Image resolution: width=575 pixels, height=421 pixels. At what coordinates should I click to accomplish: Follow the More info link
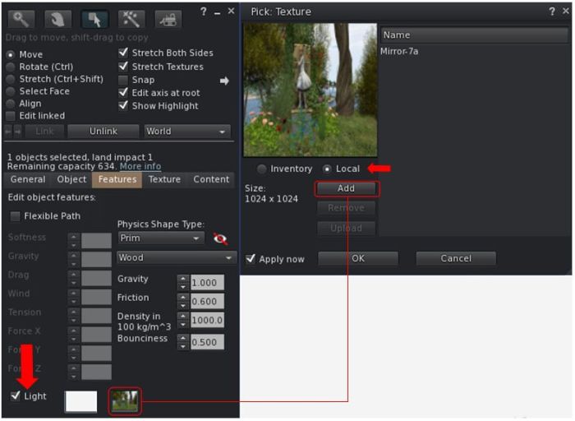point(140,166)
